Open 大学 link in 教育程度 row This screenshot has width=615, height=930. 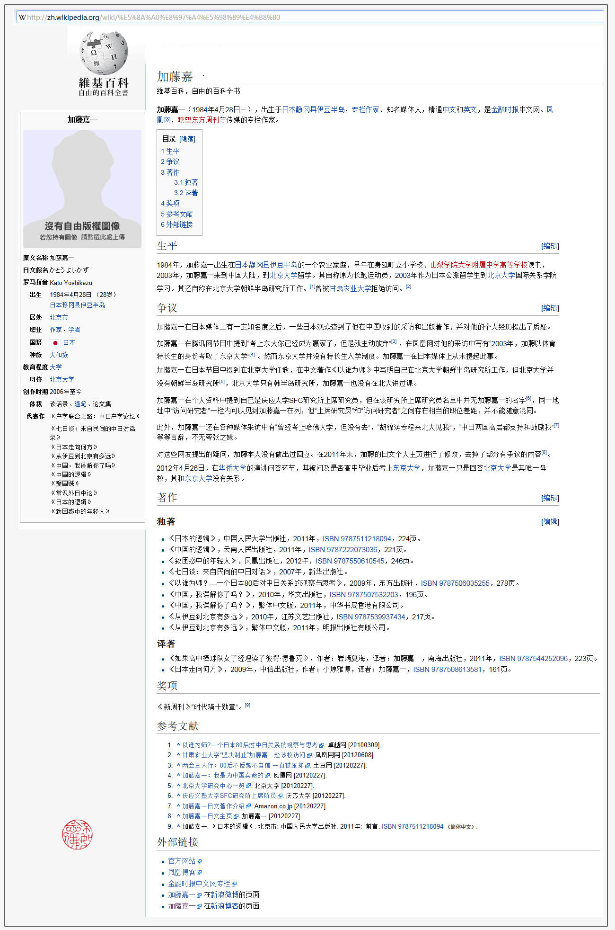coord(56,367)
